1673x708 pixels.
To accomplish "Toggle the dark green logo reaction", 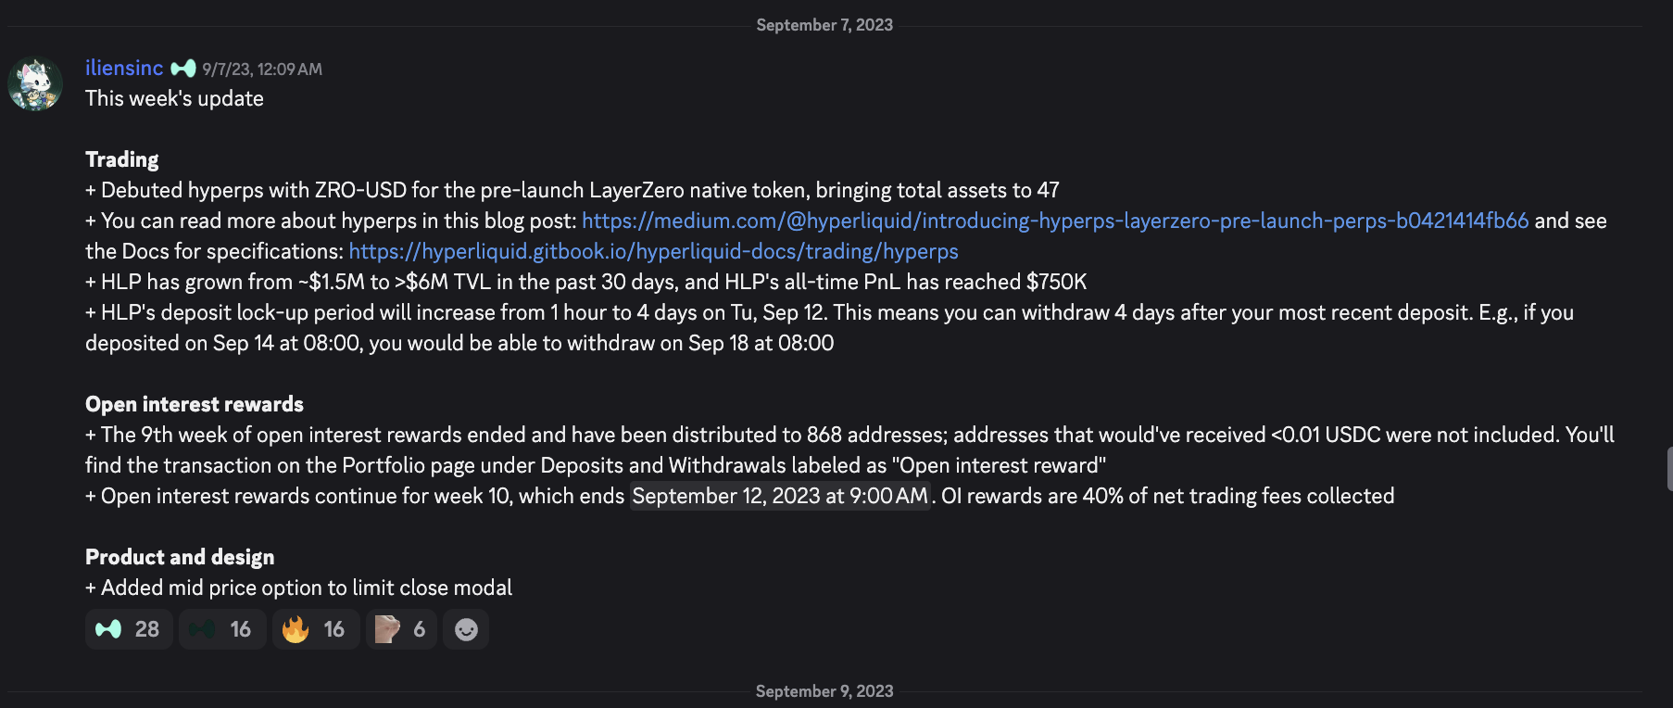I will pyautogui.click(x=222, y=630).
